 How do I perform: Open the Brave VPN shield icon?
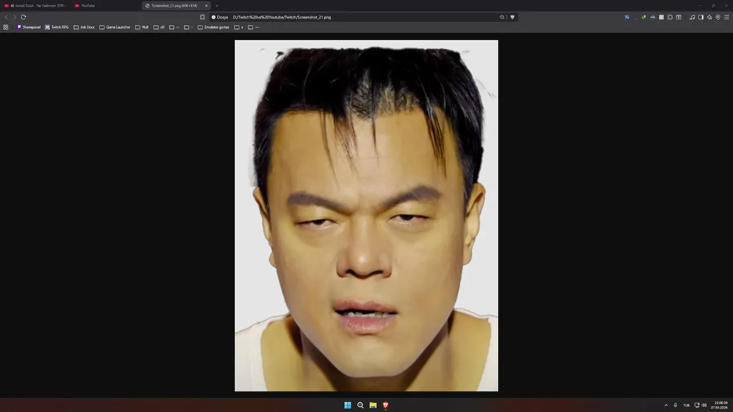(718, 17)
